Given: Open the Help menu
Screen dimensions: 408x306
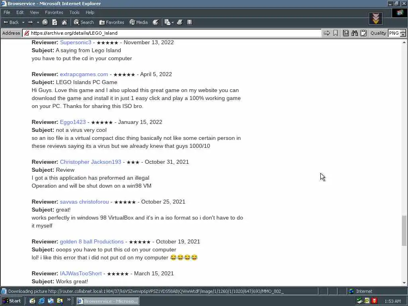Looking at the screenshot, I should coord(90,12).
